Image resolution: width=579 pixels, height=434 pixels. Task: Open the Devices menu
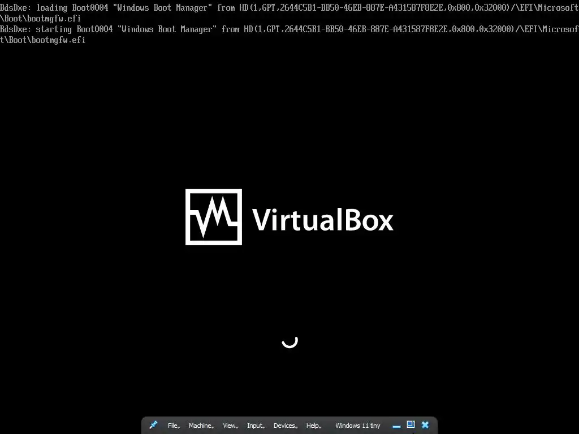[285, 426]
